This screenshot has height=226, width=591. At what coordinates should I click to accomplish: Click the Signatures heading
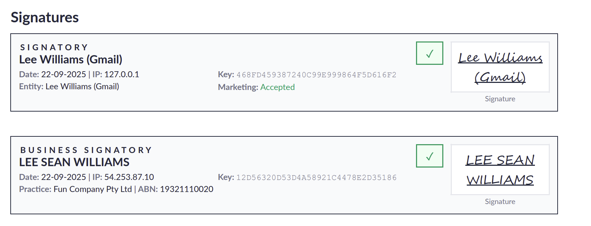45,17
